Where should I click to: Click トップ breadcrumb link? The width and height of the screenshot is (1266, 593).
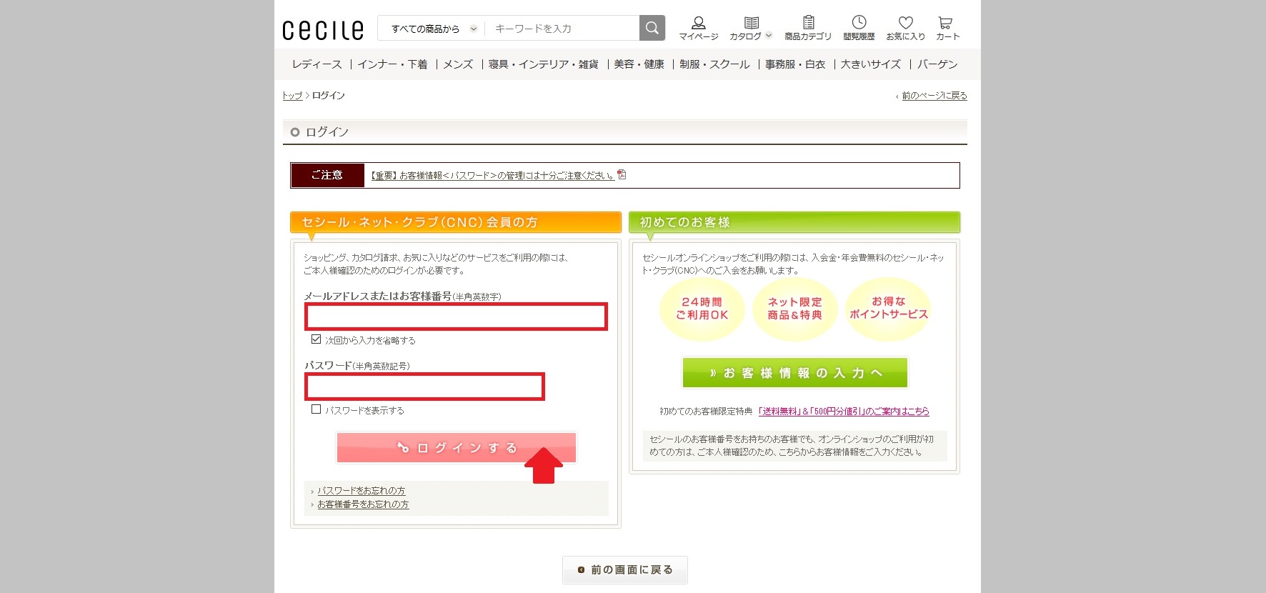click(x=291, y=96)
